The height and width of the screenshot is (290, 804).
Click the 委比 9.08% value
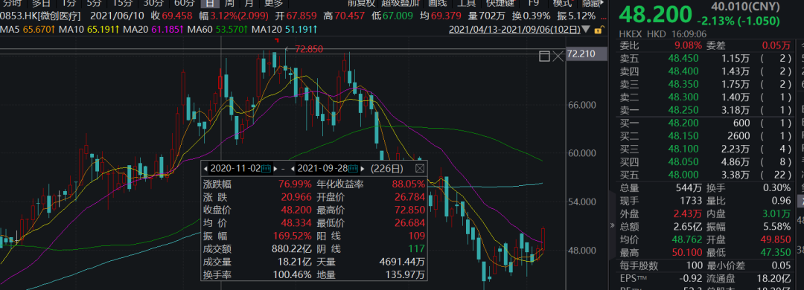(x=688, y=46)
